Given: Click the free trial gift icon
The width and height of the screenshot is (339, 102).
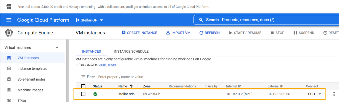Looking at the screenshot, I should click(9, 6).
